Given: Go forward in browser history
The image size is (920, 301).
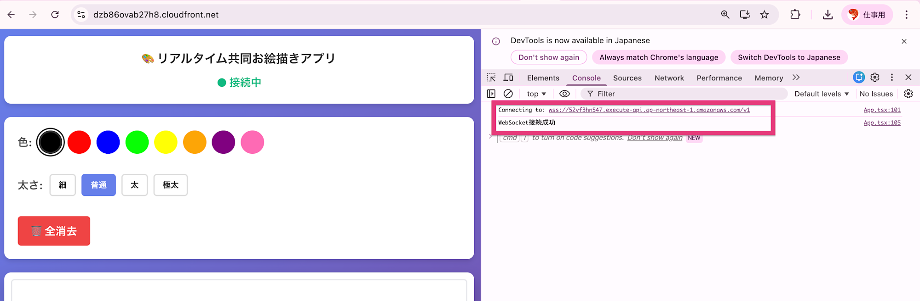Looking at the screenshot, I should [x=33, y=15].
